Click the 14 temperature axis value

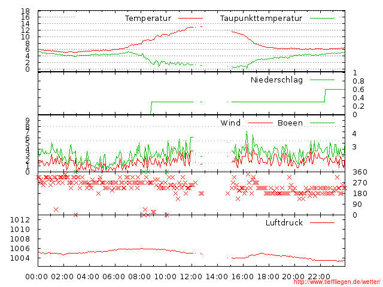coord(25,24)
